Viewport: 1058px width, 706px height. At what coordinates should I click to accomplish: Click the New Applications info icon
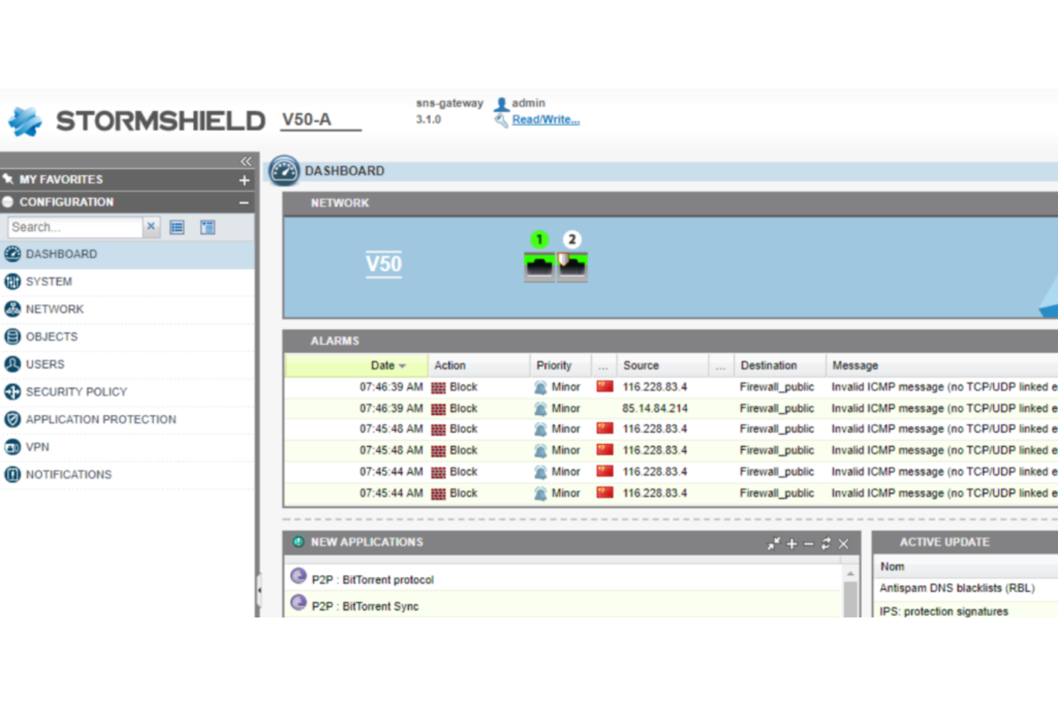298,542
